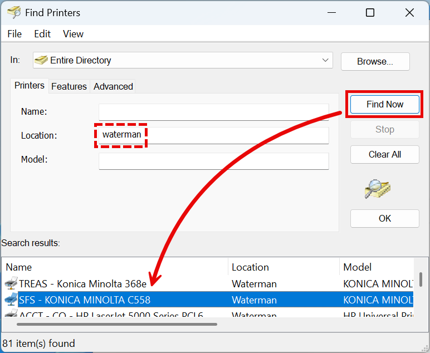Switch to the Features tab

tap(69, 86)
